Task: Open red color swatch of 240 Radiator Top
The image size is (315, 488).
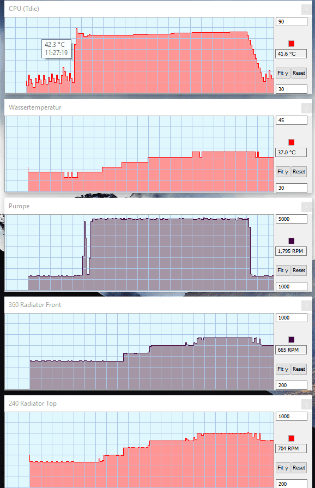Action: click(x=292, y=438)
